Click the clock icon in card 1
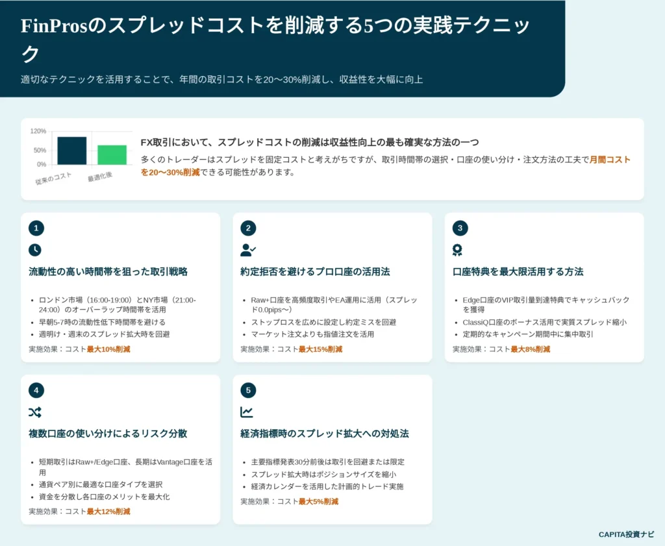 [x=35, y=250]
